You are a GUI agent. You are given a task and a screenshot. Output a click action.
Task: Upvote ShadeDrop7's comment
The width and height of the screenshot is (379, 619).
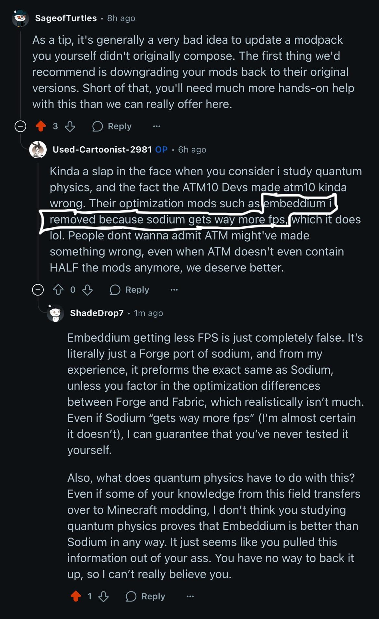click(x=76, y=596)
